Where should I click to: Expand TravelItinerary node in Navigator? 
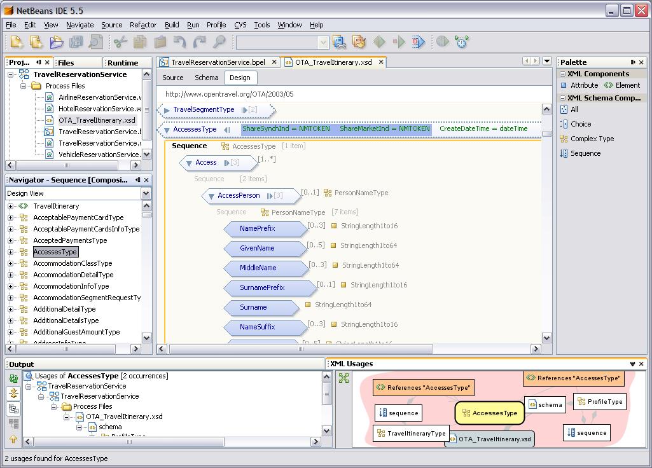tap(10, 206)
